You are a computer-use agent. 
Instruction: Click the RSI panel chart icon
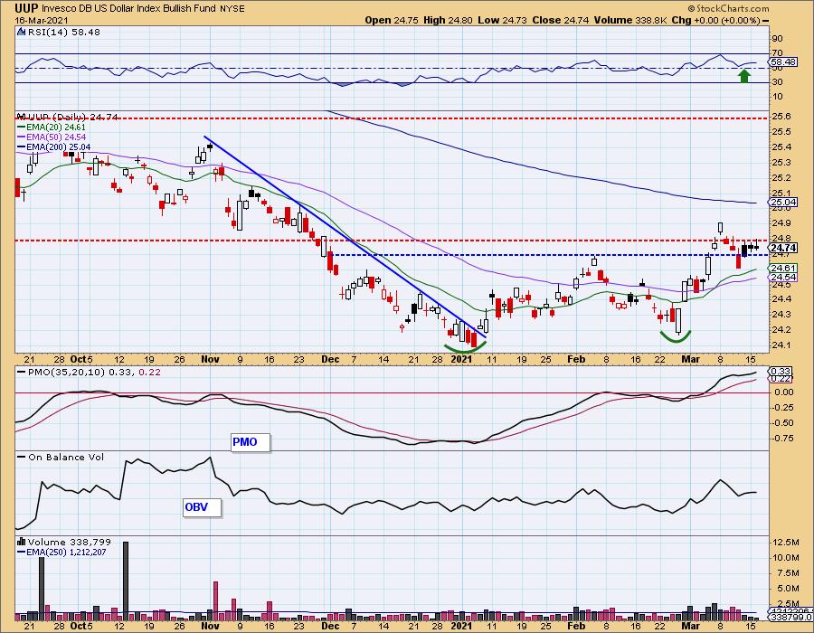pyautogui.click(x=22, y=33)
